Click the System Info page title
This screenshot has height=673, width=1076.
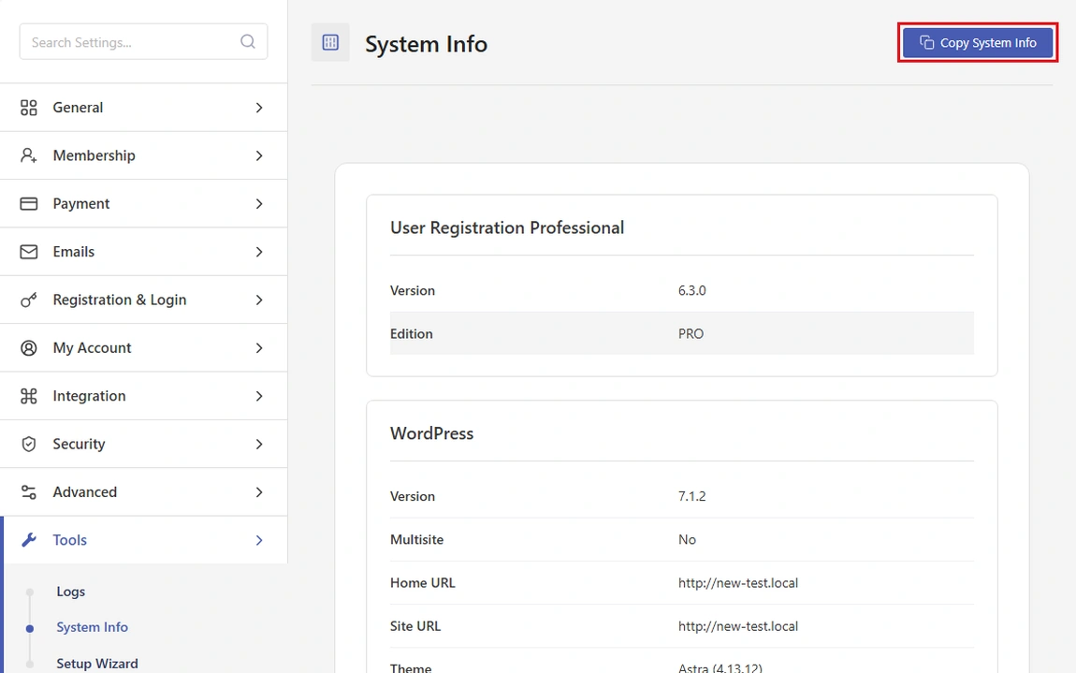tap(426, 44)
